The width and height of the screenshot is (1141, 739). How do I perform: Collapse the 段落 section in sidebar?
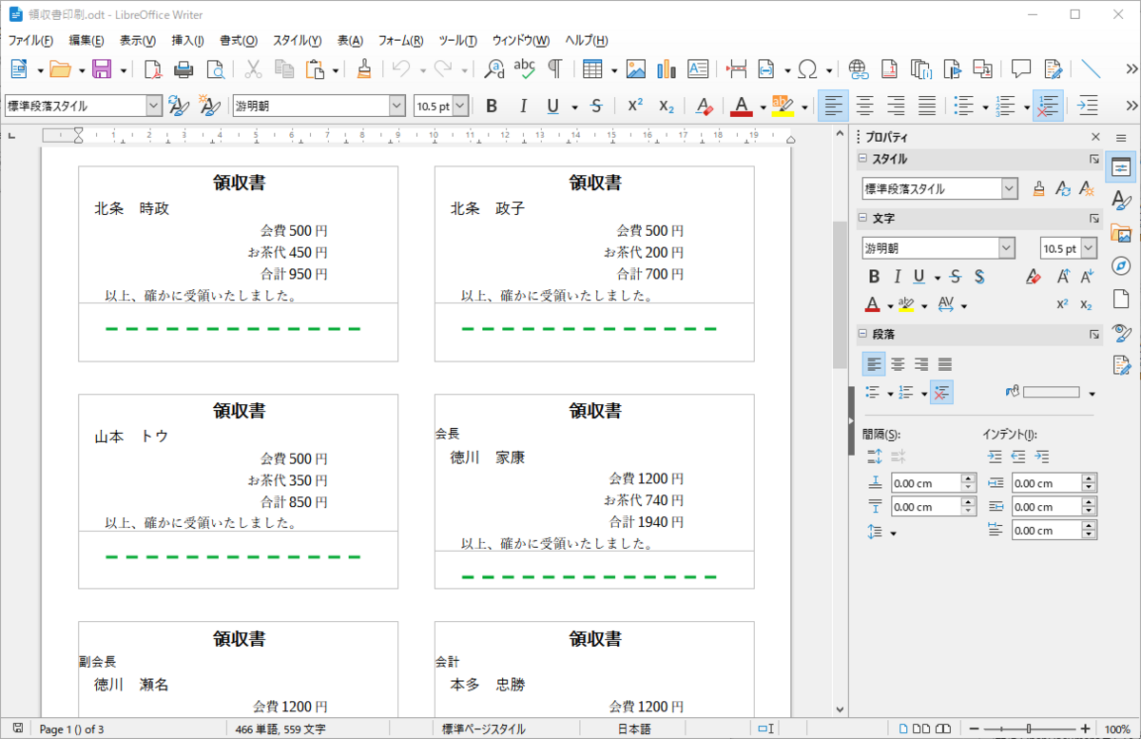pos(862,334)
